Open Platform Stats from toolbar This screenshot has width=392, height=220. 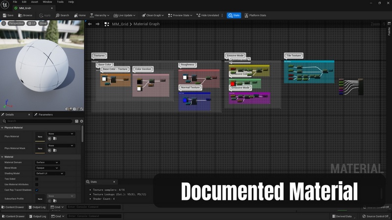(255, 15)
